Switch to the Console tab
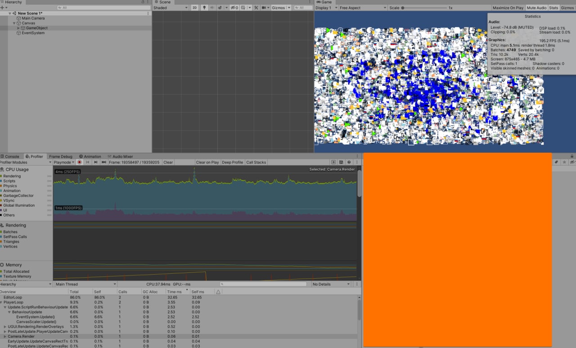The width and height of the screenshot is (576, 348). (x=10, y=156)
